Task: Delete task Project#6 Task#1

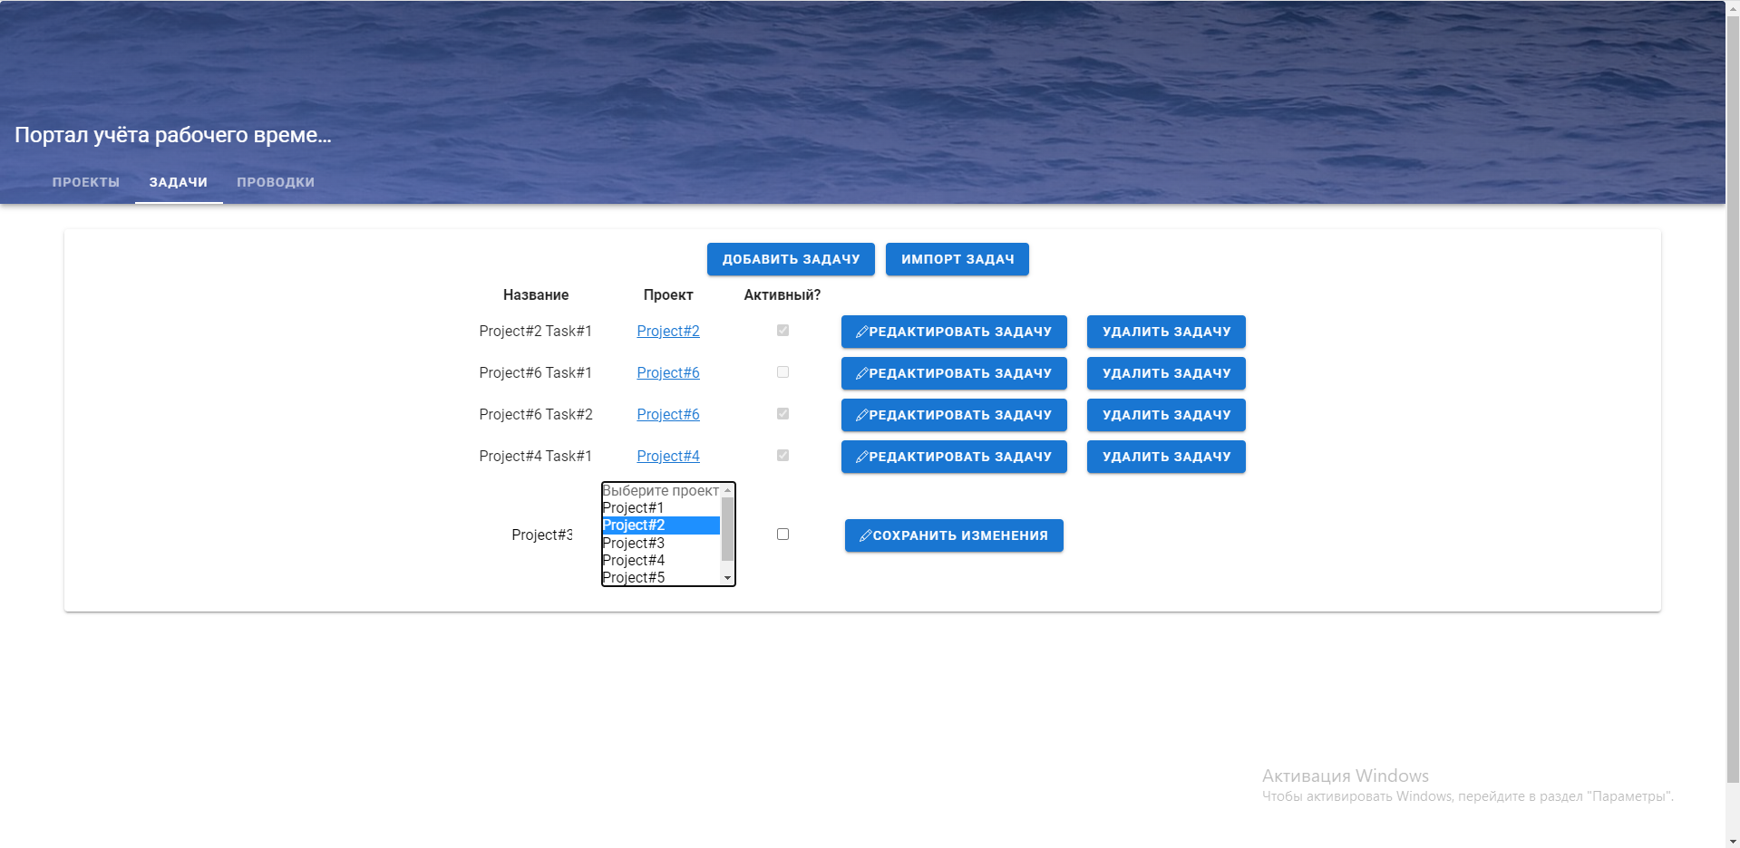Action: 1166,373
